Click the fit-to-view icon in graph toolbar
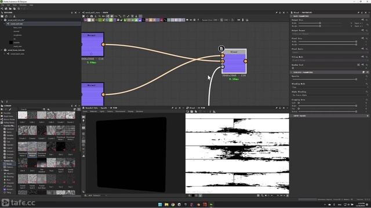The width and height of the screenshot is (371, 208). (83, 16)
